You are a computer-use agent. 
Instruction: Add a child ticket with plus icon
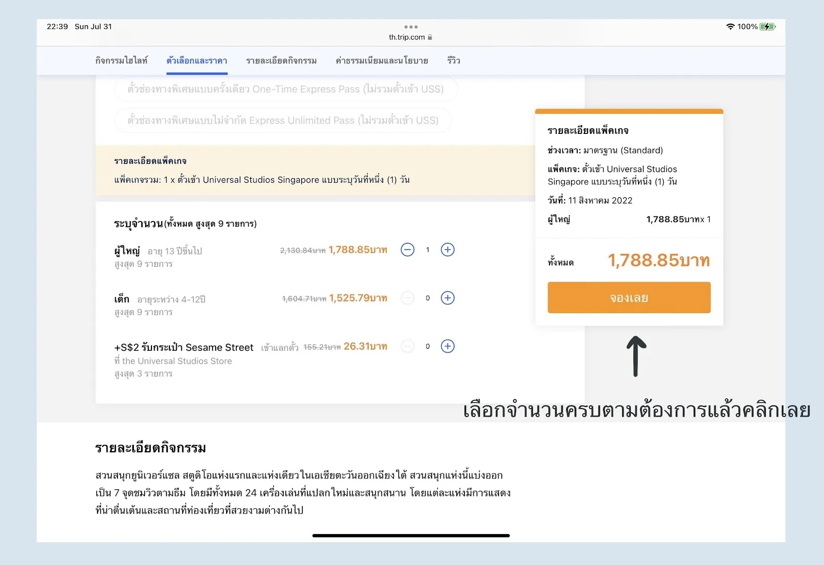pos(448,298)
